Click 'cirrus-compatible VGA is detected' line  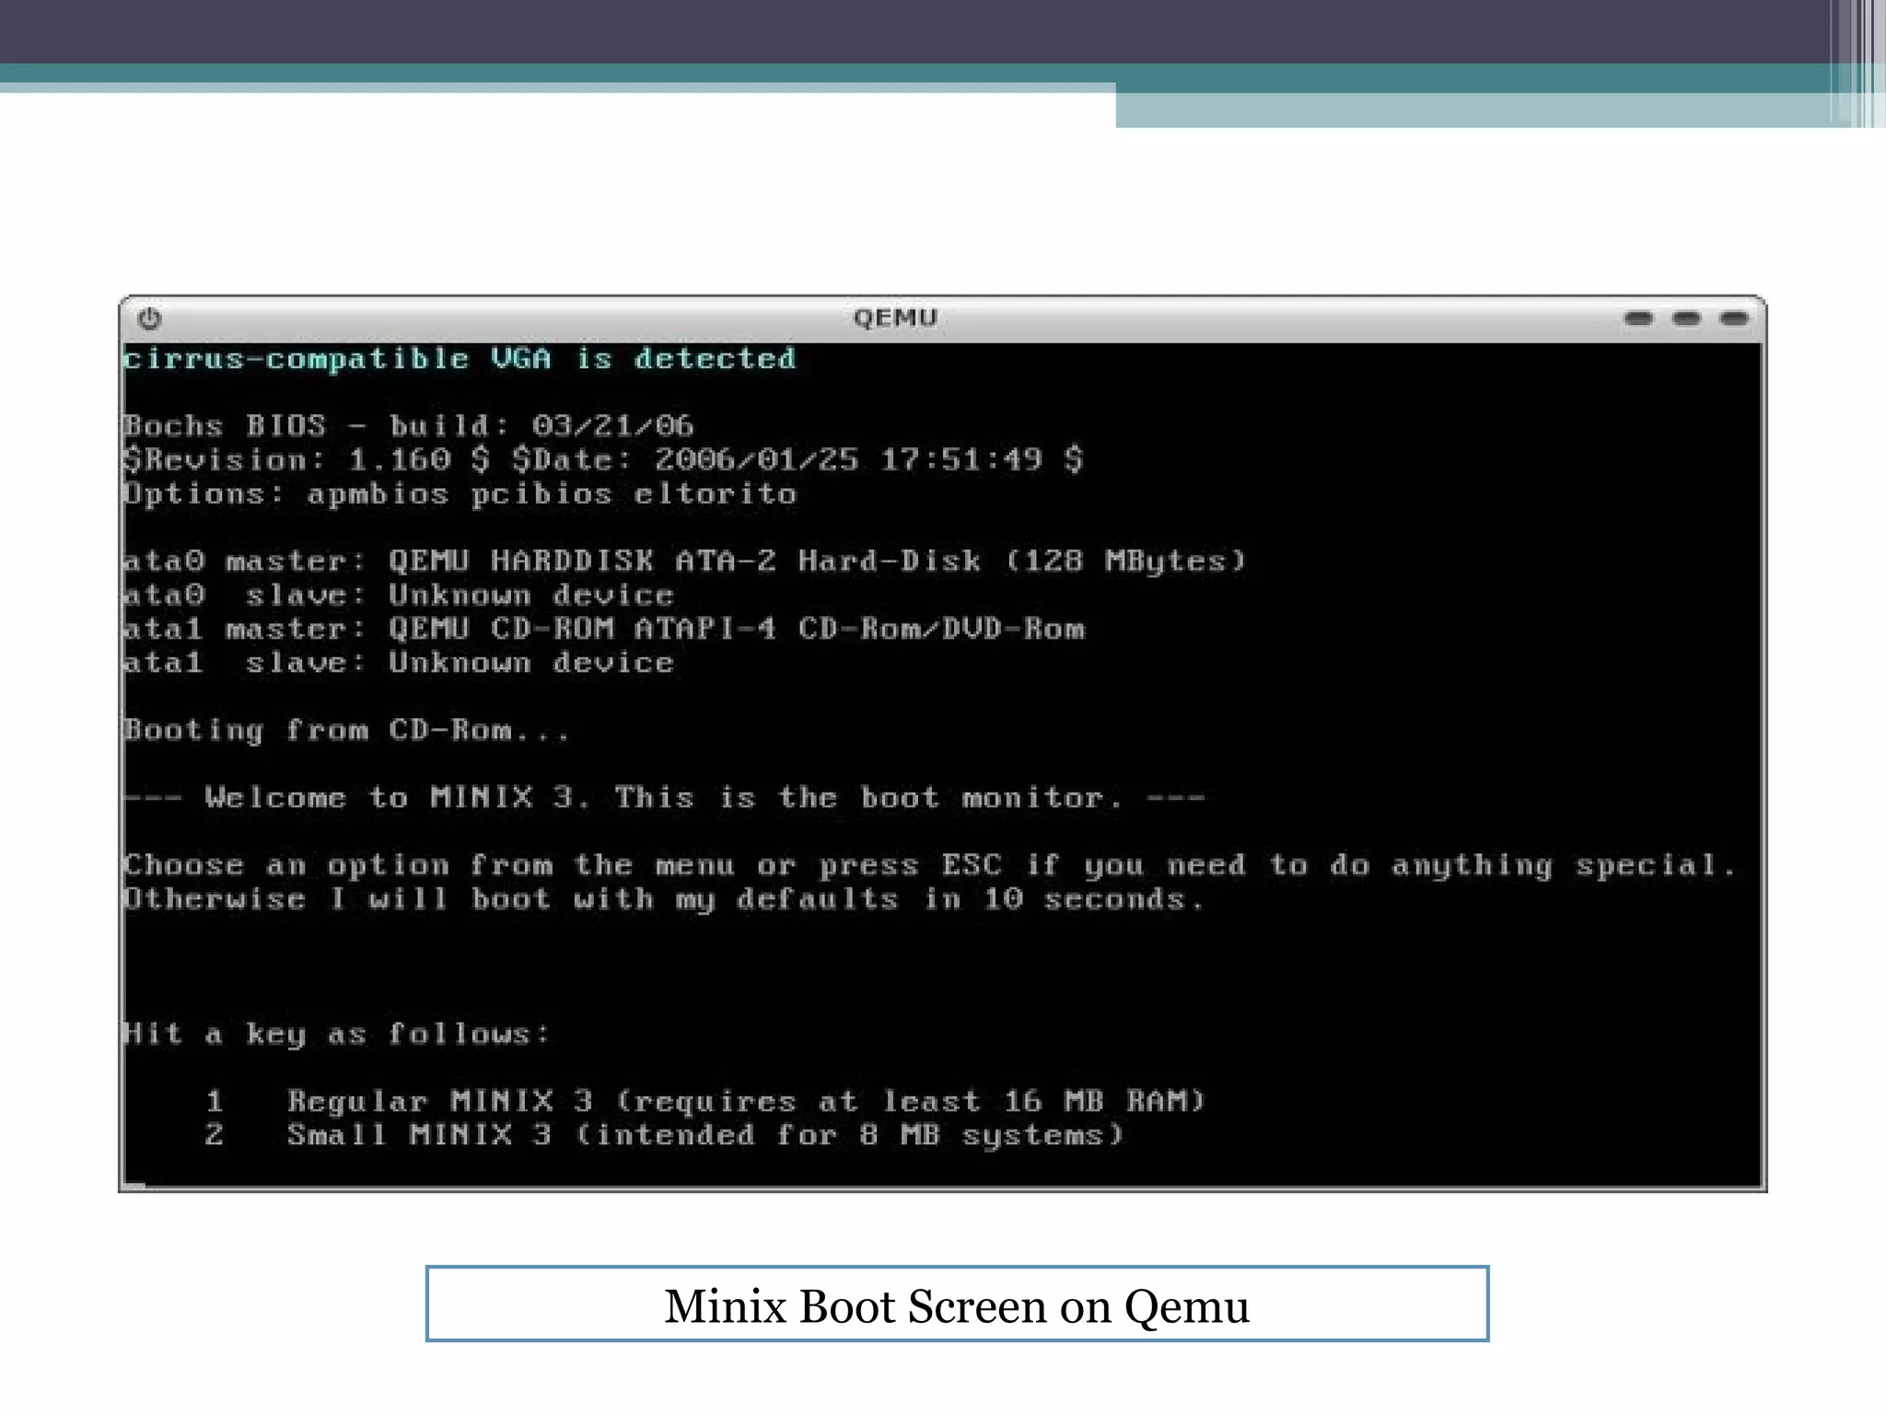pyautogui.click(x=460, y=358)
